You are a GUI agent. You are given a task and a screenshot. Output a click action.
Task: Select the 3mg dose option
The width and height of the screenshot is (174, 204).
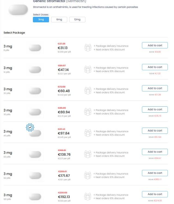click(x=41, y=20)
